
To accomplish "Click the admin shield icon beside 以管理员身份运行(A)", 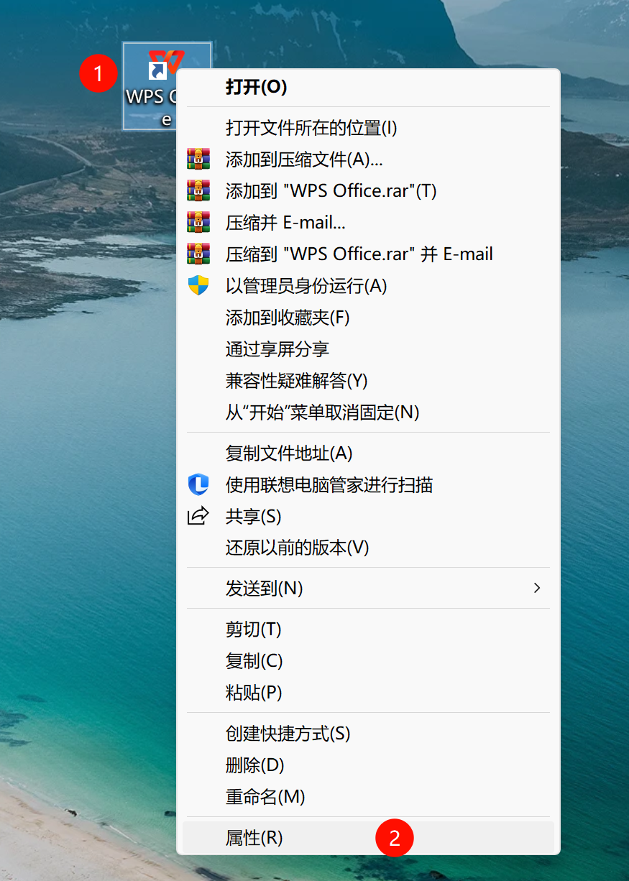I will (198, 285).
